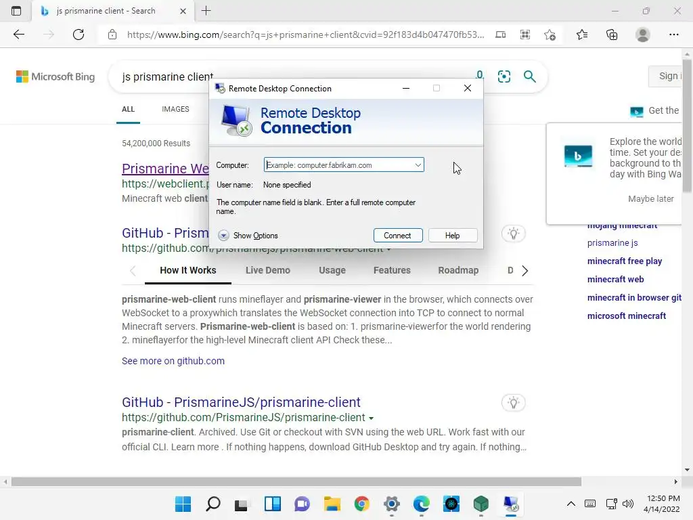Switch to Live Demo tab
This screenshot has width=693, height=520.
268,270
